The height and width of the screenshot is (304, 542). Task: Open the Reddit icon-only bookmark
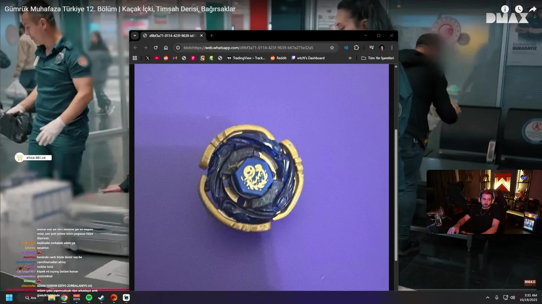166,58
